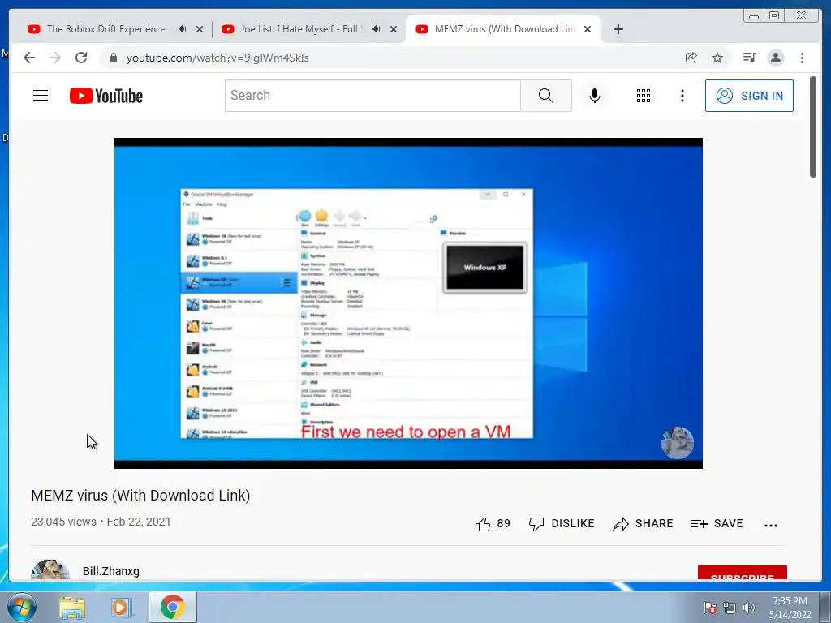Open Windows Explorer from the taskbar
Screen dimensions: 831x623
pos(72,608)
